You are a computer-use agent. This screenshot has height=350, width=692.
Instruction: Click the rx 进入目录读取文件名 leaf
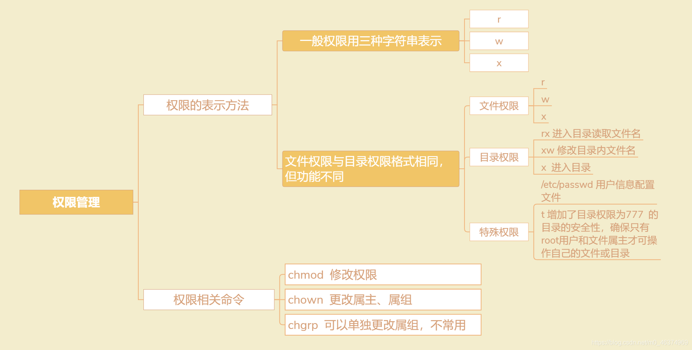590,134
